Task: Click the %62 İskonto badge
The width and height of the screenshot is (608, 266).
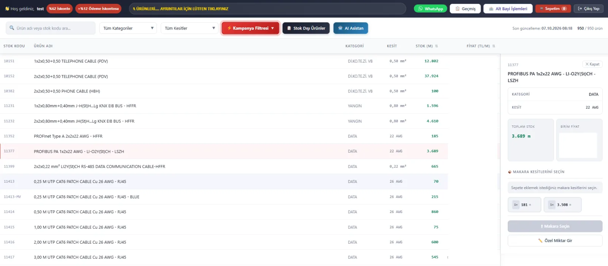Action: (60, 9)
